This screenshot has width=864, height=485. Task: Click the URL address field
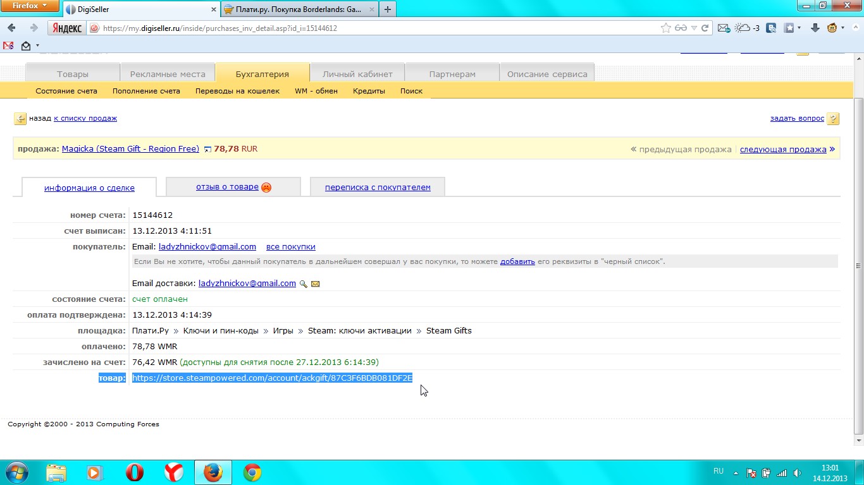378,28
